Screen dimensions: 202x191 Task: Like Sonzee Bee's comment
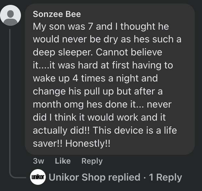[x=63, y=161]
